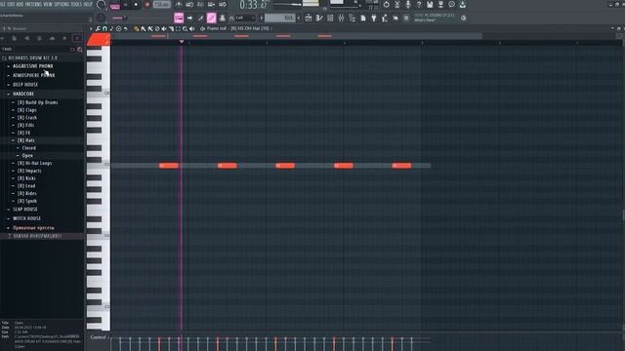Expand the ATMOSPHERE PHONK folder
This screenshot has height=351, width=625.
[34, 75]
